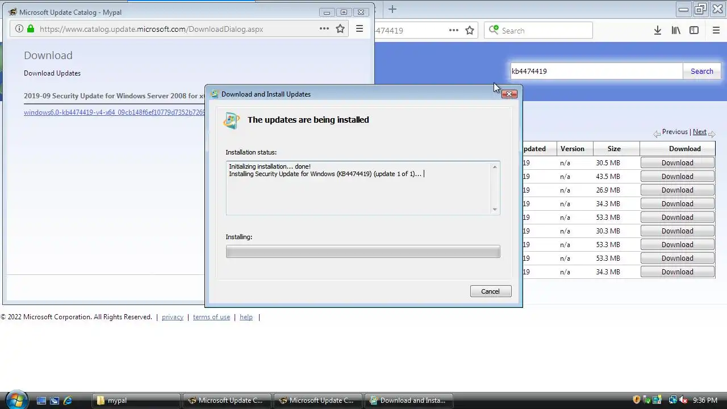Image resolution: width=727 pixels, height=409 pixels.
Task: Click the next page arrow icon in the catalog
Action: coord(712,134)
